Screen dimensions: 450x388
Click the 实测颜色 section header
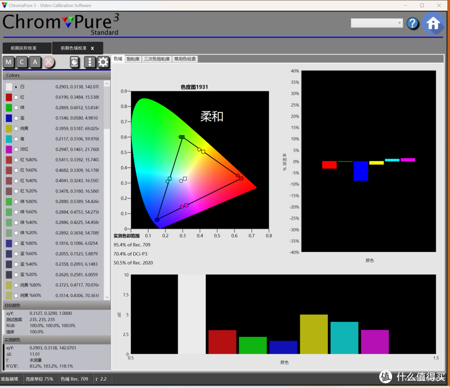tap(57, 340)
